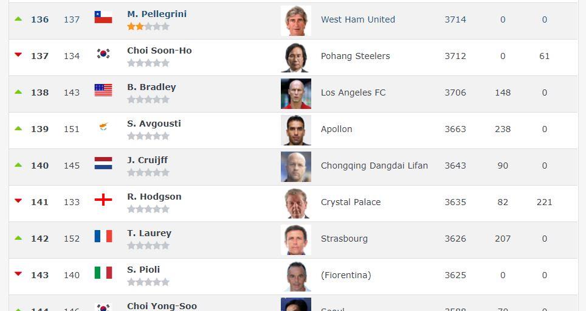The image size is (586, 311).
Task: Click the England flag in R. Hodgson row
Action: (103, 200)
